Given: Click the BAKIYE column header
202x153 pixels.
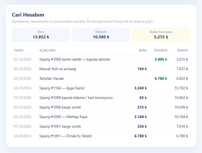Looking at the screenshot, I should (183, 50).
